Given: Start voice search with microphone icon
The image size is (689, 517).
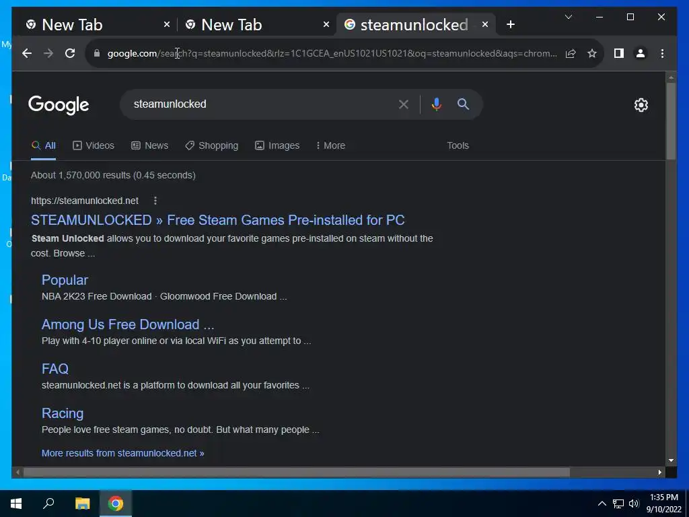Looking at the screenshot, I should [x=436, y=104].
